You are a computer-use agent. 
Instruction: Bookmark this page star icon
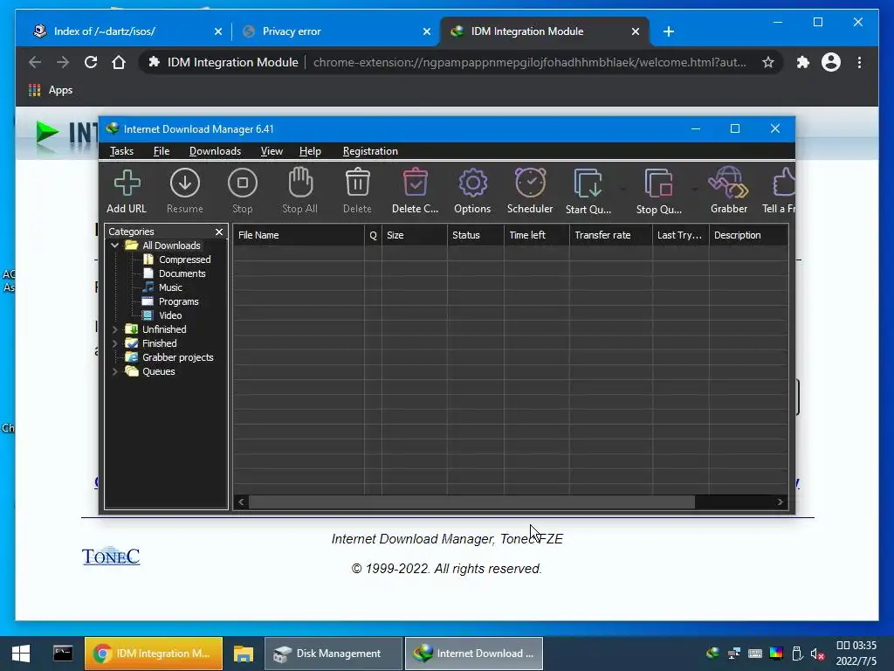point(768,62)
